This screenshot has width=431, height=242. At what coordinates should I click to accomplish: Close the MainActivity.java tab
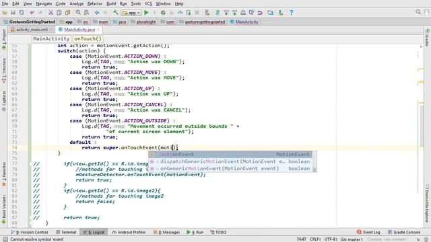point(98,30)
